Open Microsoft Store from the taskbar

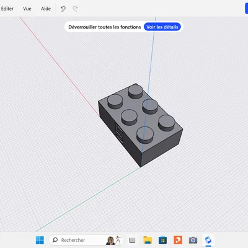coord(162,240)
